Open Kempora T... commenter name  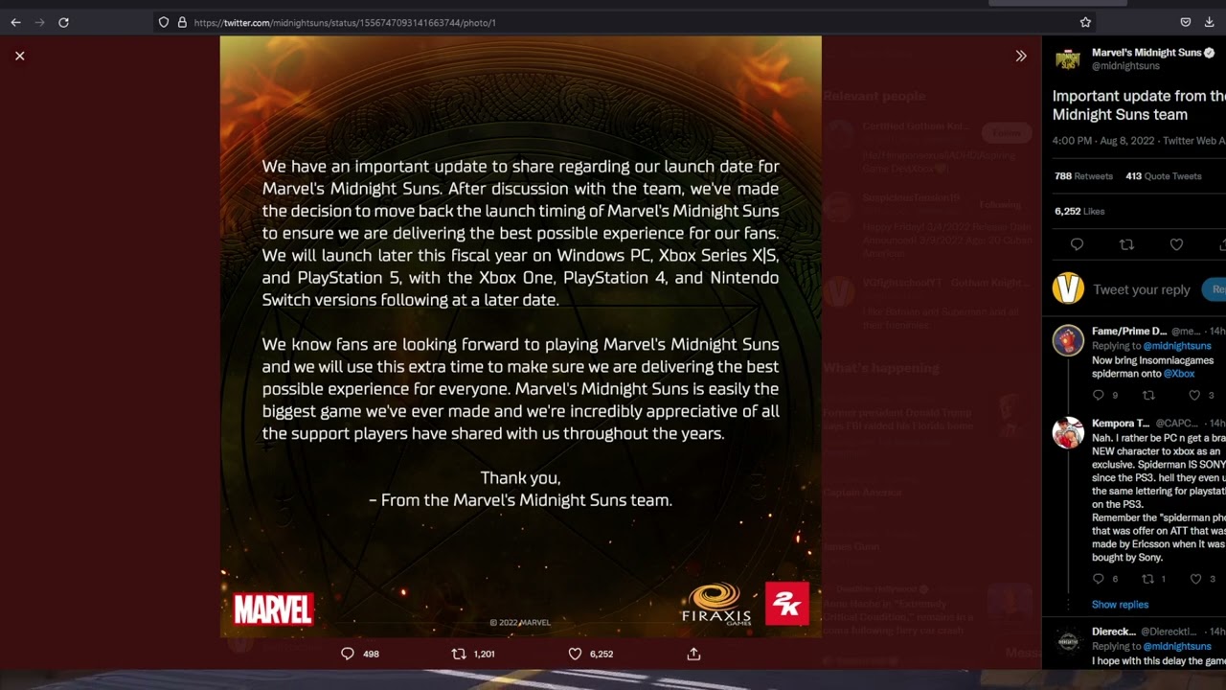pos(1121,424)
